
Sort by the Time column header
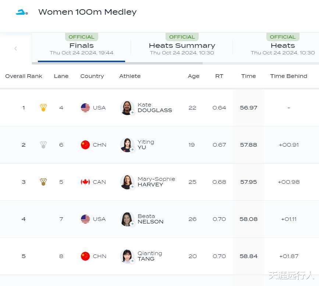click(x=248, y=76)
